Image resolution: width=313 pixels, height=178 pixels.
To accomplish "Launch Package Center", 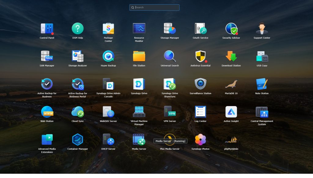I will [x=109, y=28].
